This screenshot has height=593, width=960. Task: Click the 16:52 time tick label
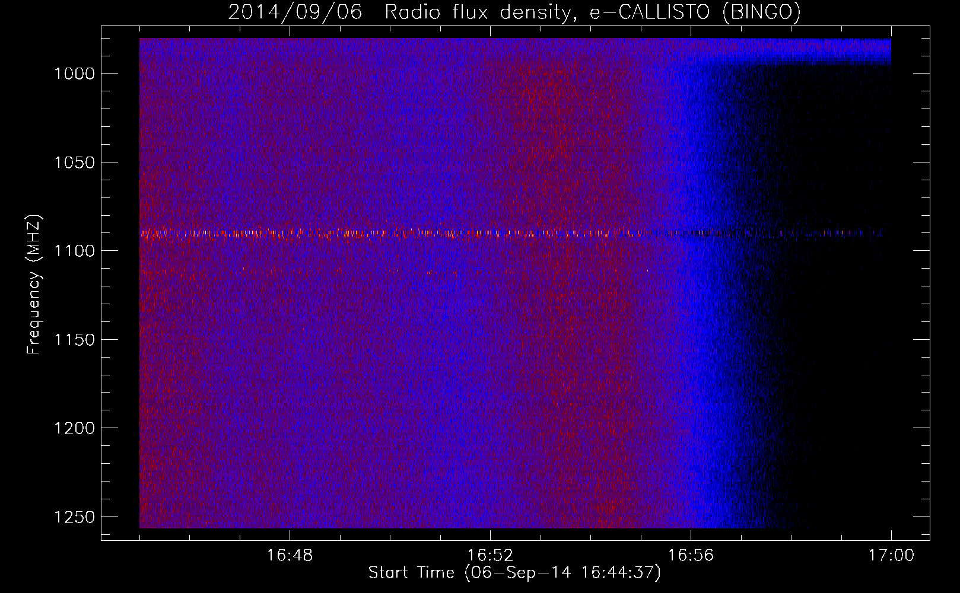[x=490, y=556]
